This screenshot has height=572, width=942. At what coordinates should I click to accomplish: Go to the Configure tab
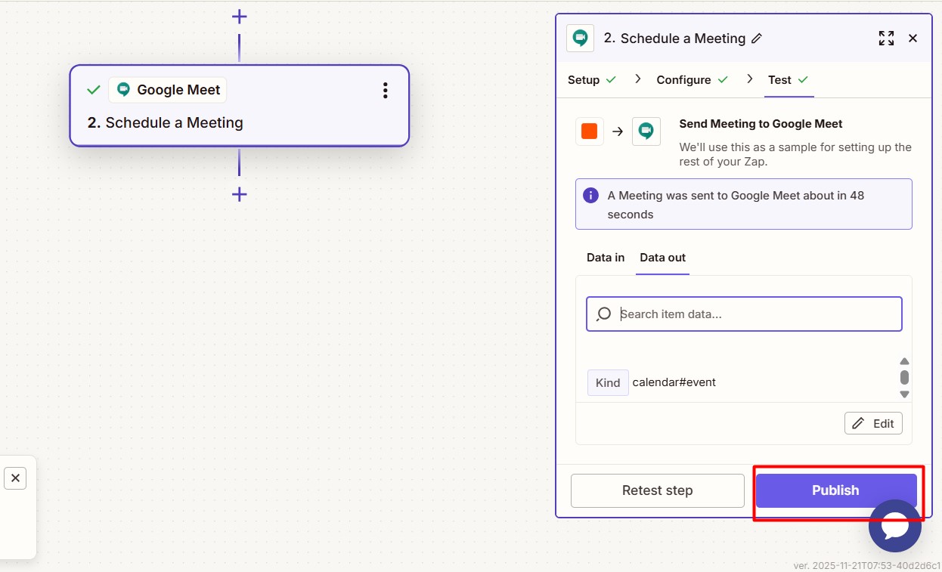coord(683,80)
